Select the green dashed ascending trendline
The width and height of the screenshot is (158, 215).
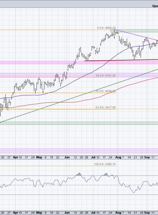(79, 96)
